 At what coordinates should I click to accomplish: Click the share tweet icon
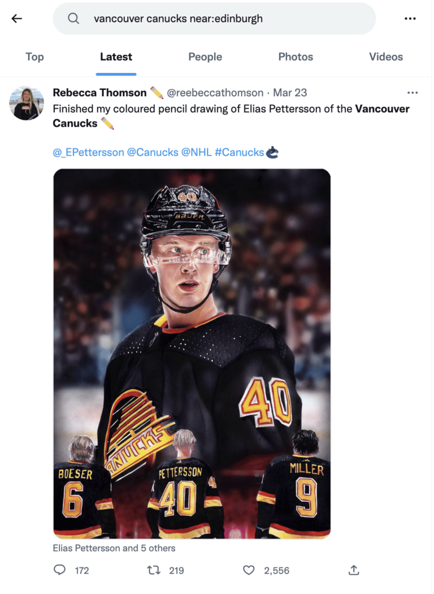pos(354,570)
